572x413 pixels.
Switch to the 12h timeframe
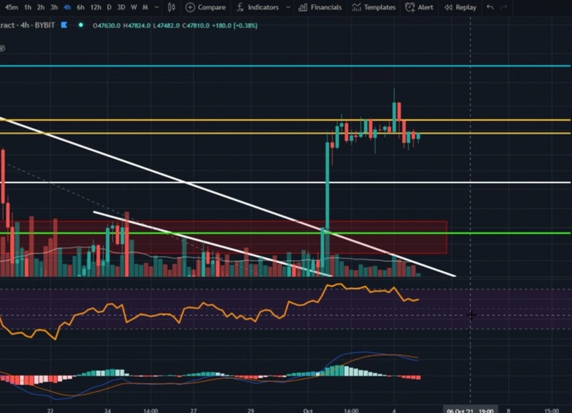click(96, 7)
